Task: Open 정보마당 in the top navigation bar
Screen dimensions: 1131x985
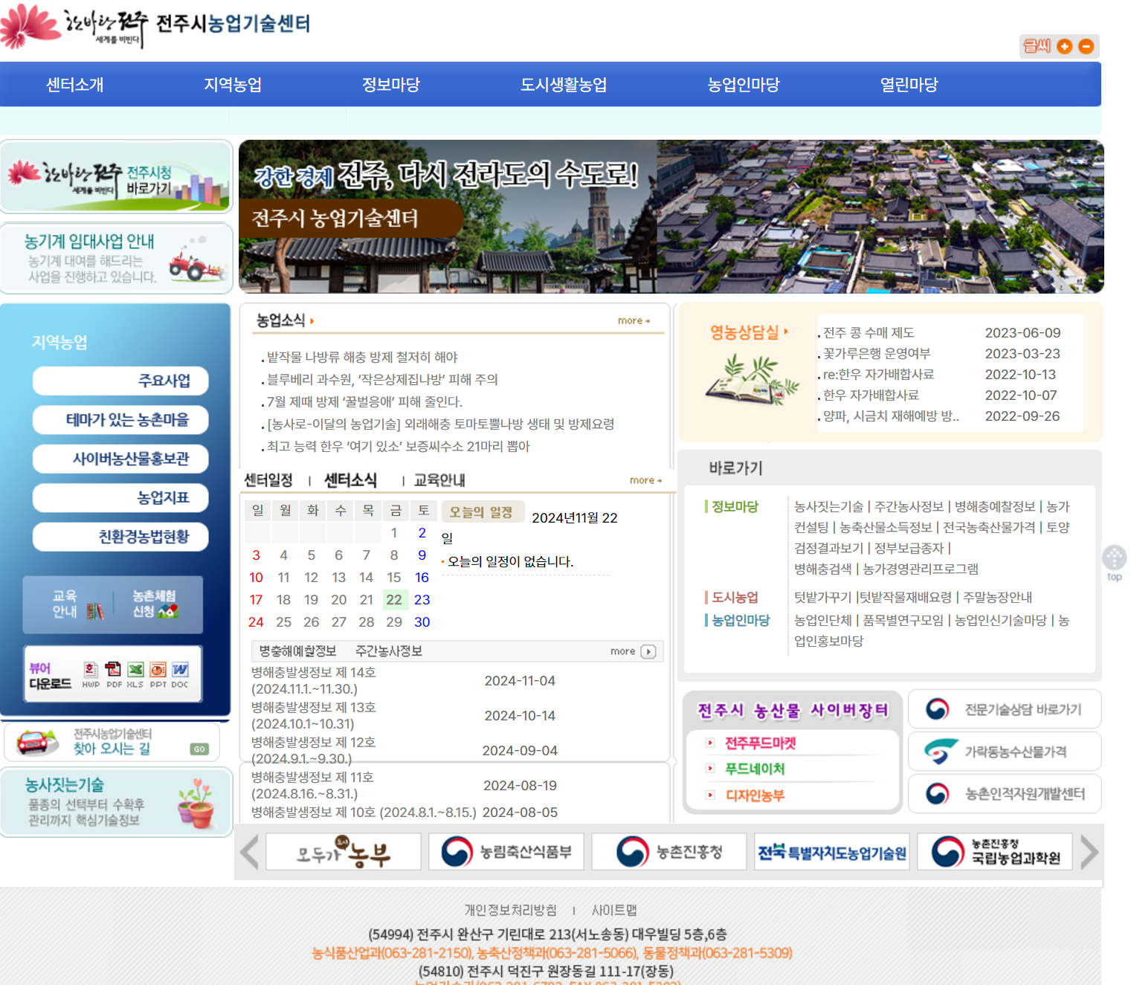Action: click(391, 85)
